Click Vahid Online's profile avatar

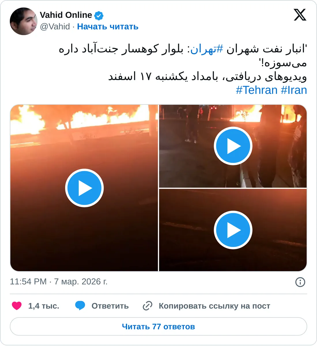click(x=24, y=21)
